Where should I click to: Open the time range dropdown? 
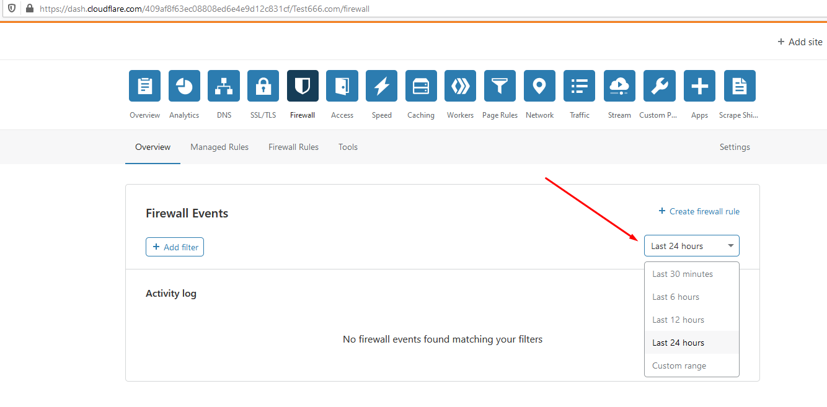(x=691, y=245)
